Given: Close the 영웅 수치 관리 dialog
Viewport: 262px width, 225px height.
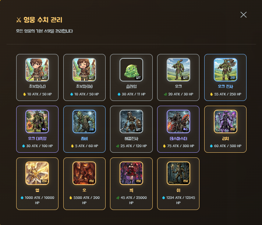Looking at the screenshot, I should pos(244,15).
